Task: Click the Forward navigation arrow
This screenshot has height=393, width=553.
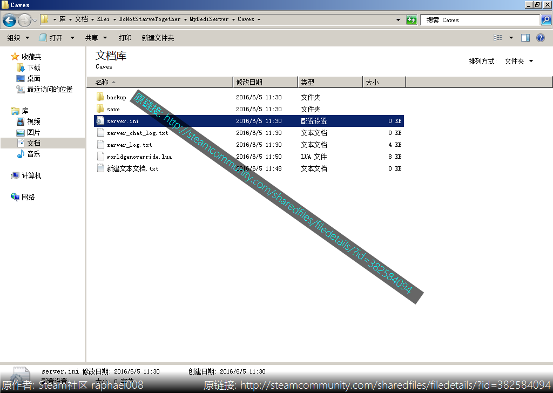Action: coord(24,20)
